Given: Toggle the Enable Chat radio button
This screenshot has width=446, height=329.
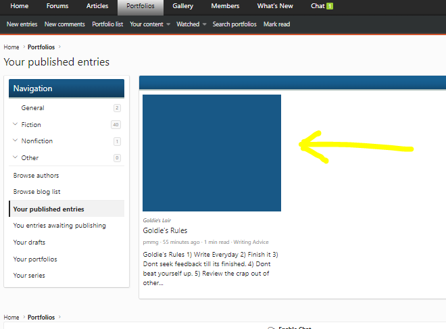Looking at the screenshot, I should point(271,328).
